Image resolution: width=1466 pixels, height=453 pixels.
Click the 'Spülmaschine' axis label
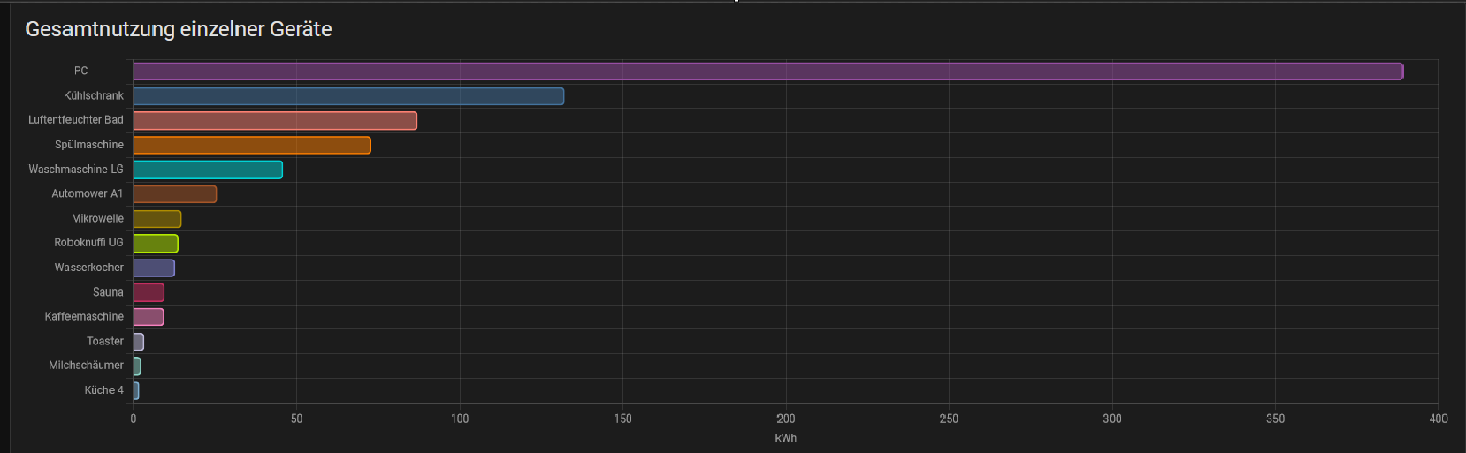(x=89, y=145)
